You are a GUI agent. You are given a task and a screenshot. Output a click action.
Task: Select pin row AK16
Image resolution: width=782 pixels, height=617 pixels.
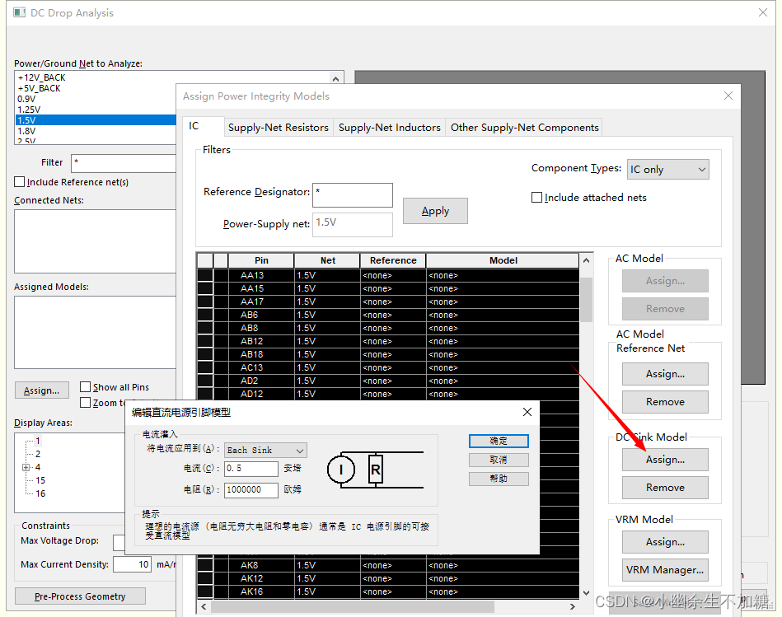pos(388,591)
